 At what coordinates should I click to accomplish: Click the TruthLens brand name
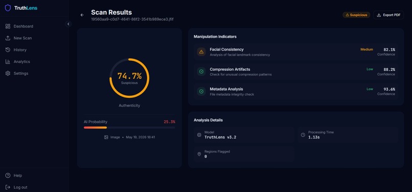click(26, 8)
